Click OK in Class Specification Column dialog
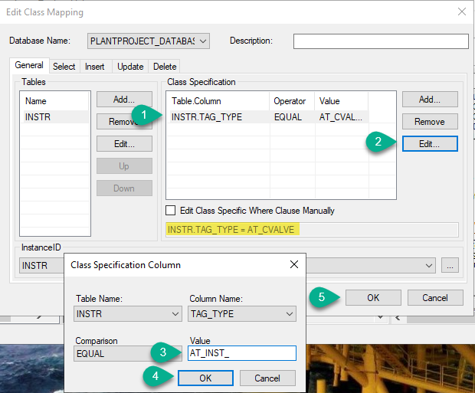Screen dimensions: 475x393 click(x=205, y=378)
